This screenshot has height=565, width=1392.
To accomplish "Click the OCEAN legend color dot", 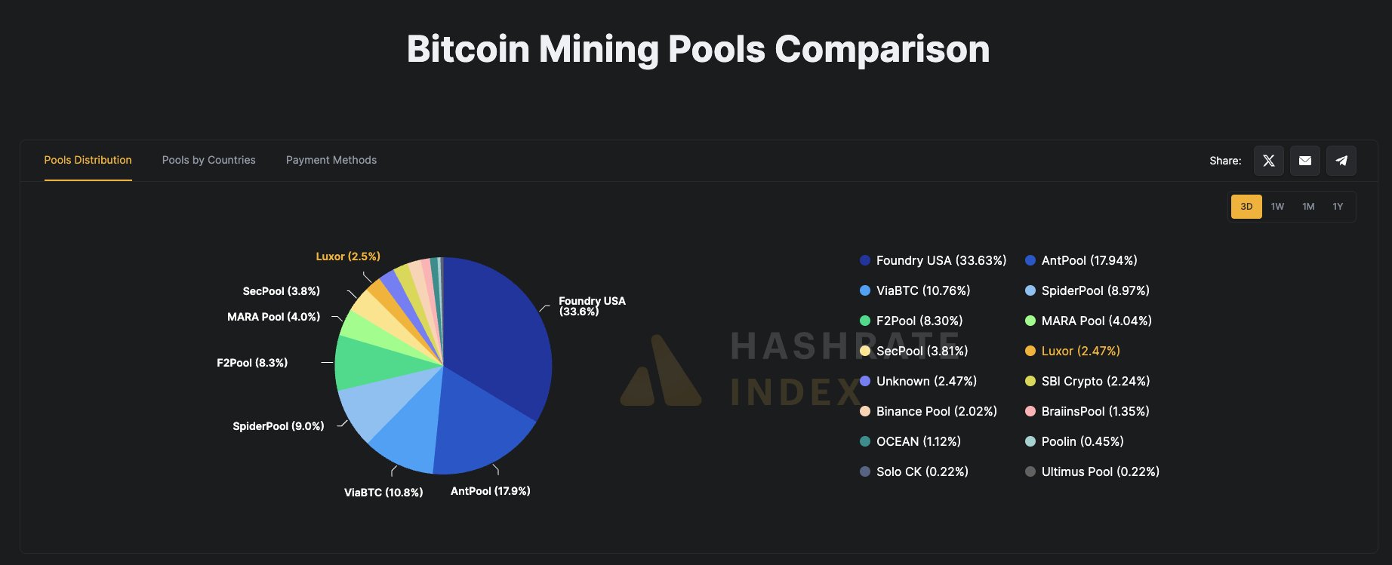I will [864, 441].
